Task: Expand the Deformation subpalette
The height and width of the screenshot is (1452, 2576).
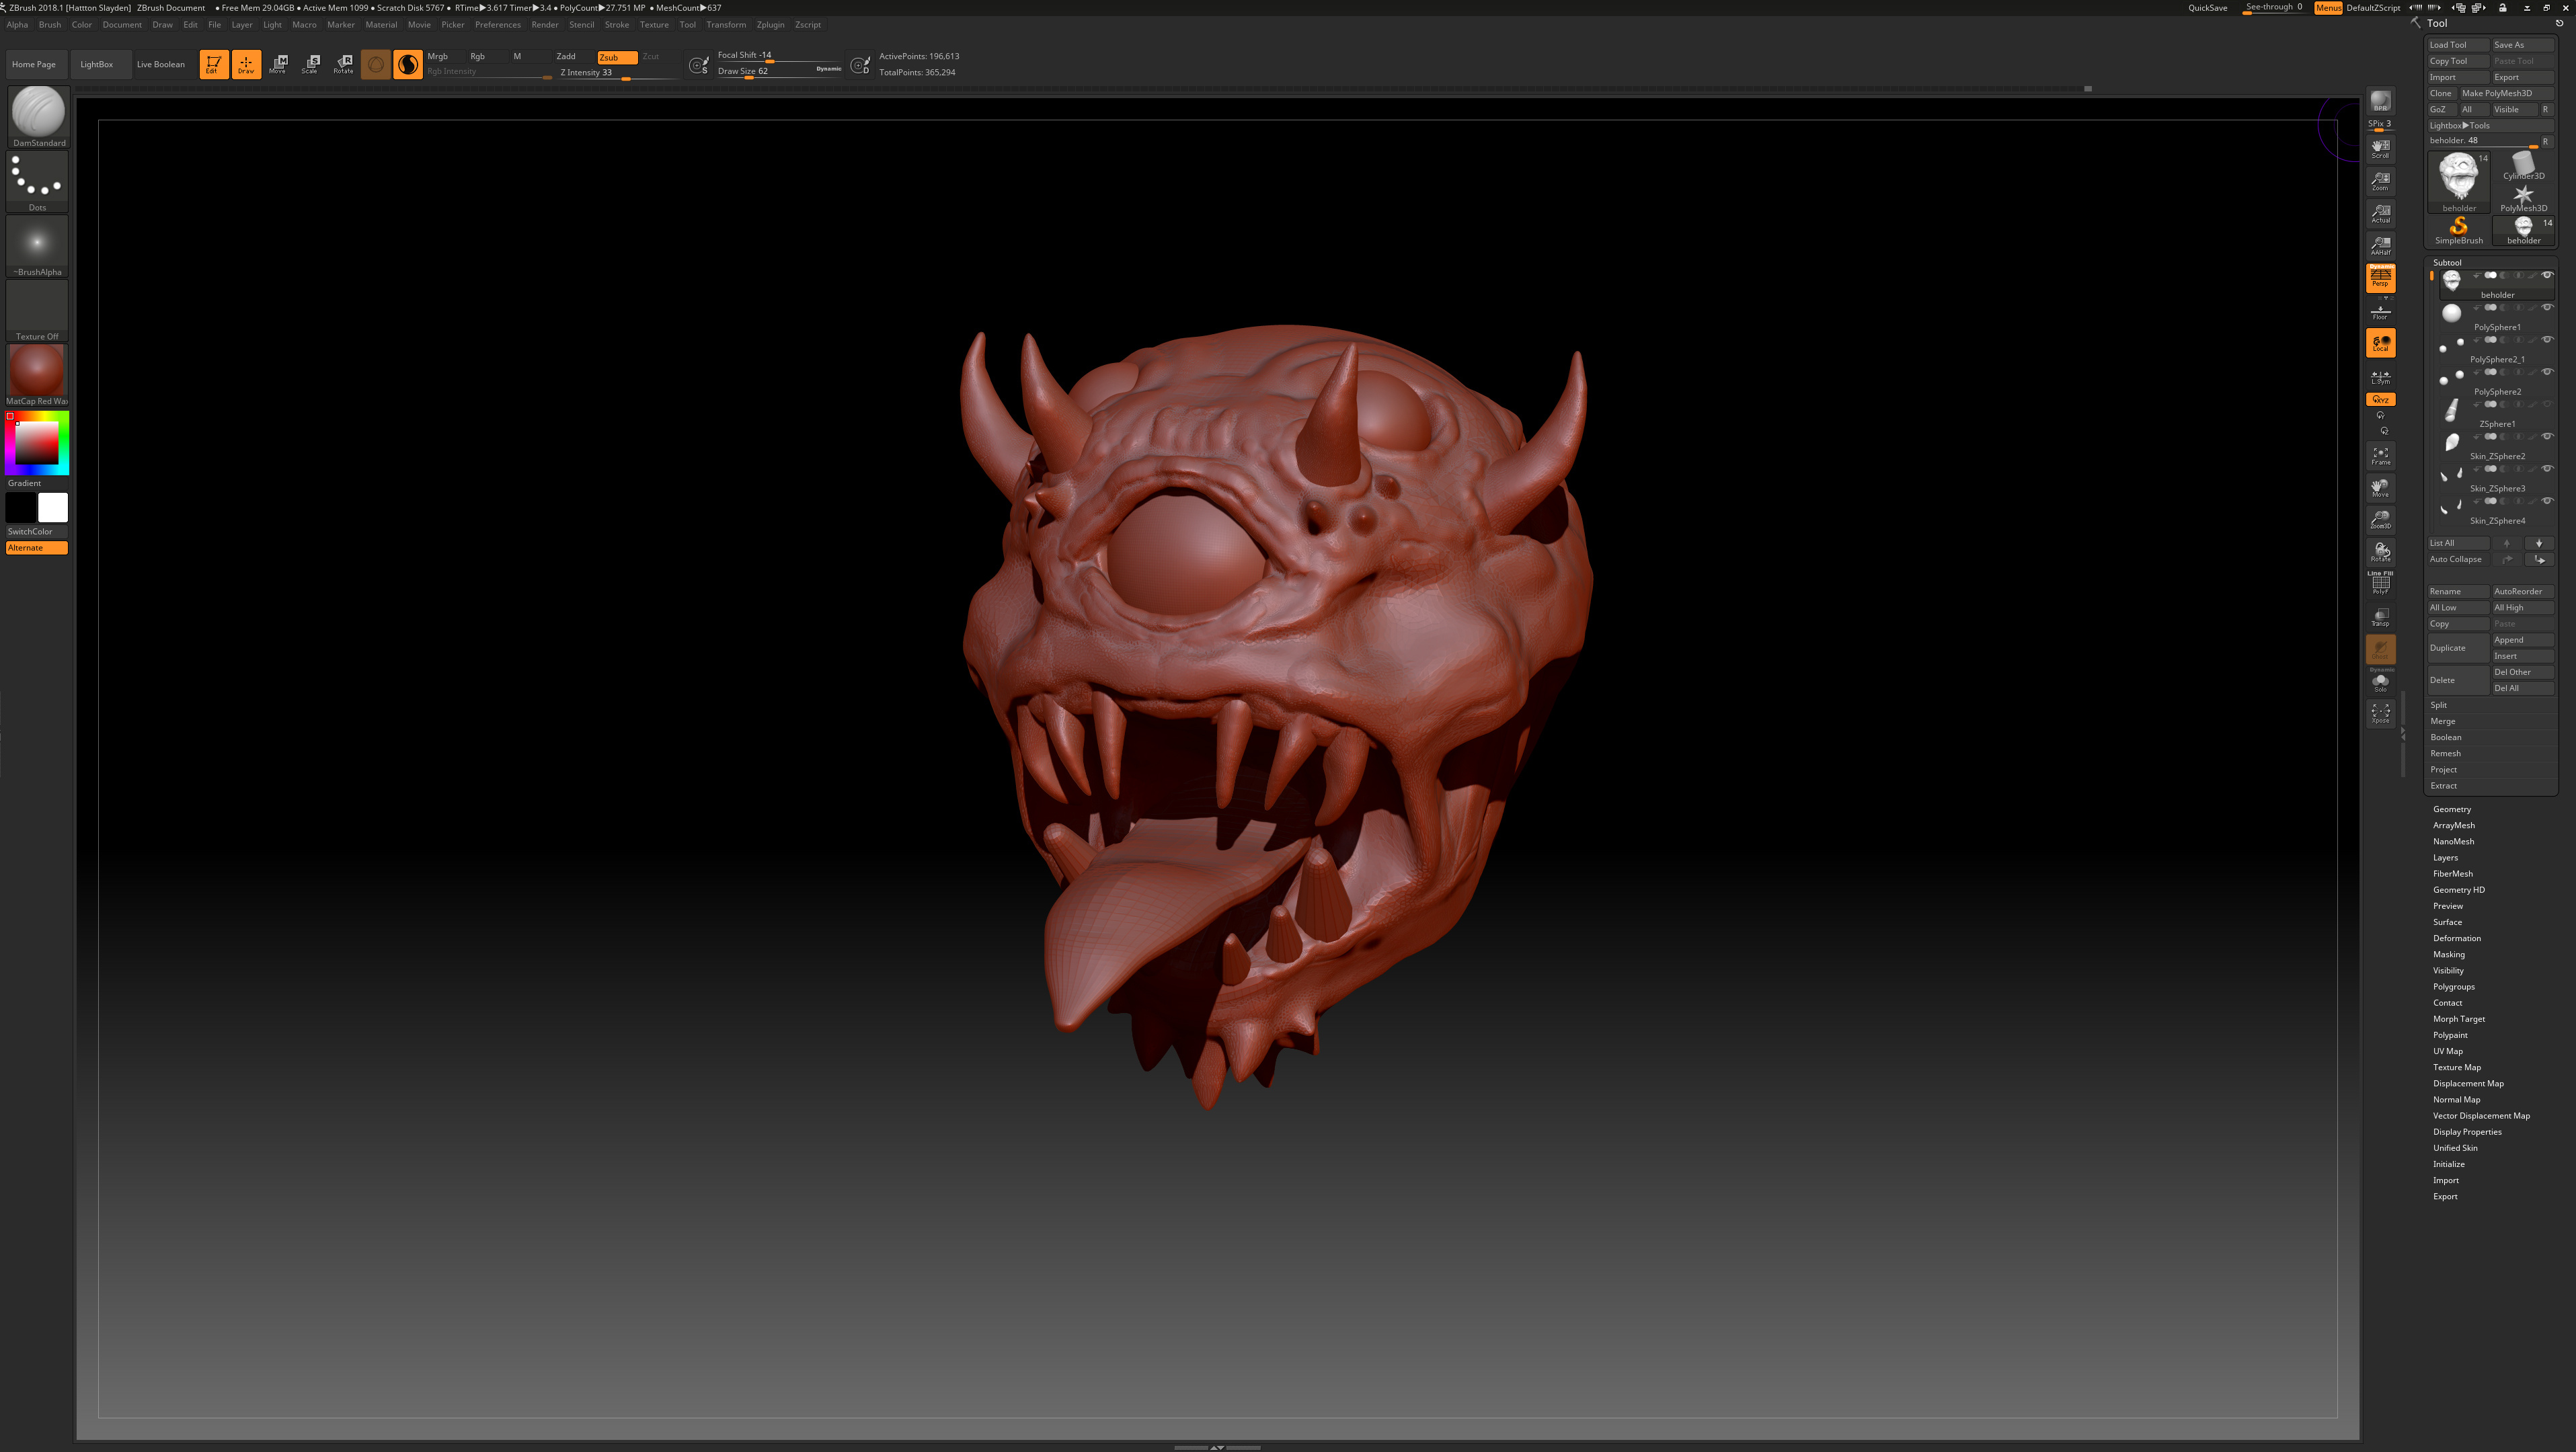Action: pos(2456,938)
